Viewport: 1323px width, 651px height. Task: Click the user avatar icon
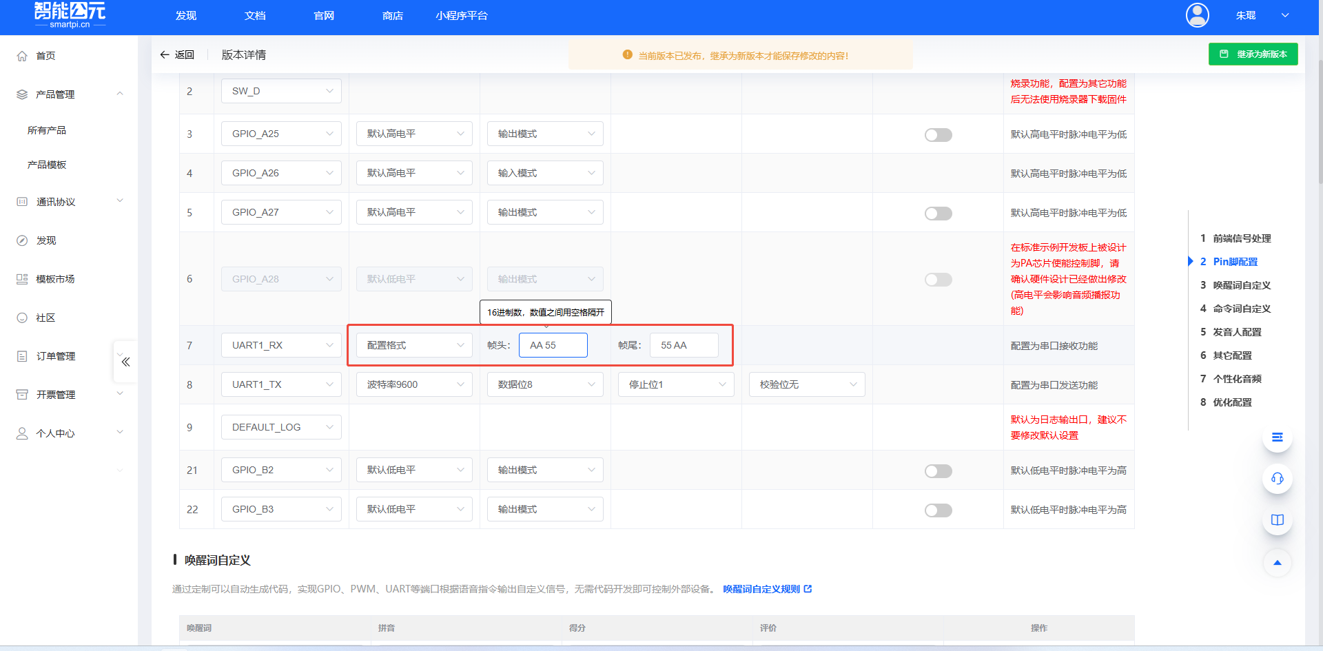[1197, 14]
